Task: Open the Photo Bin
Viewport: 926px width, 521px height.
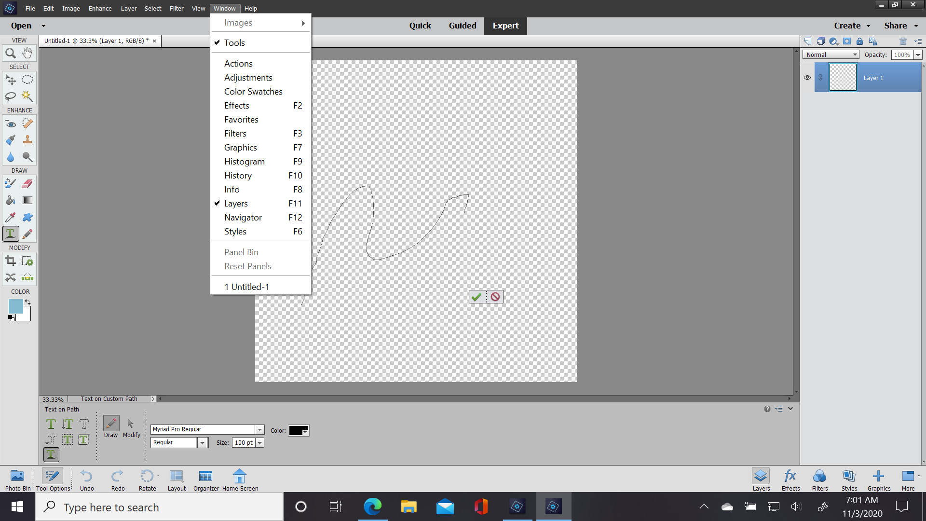Action: click(x=17, y=480)
